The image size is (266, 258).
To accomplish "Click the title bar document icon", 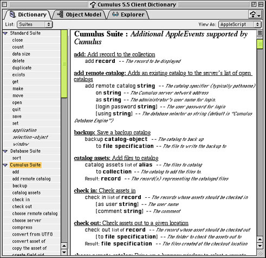I will pyautogui.click(x=93, y=4).
